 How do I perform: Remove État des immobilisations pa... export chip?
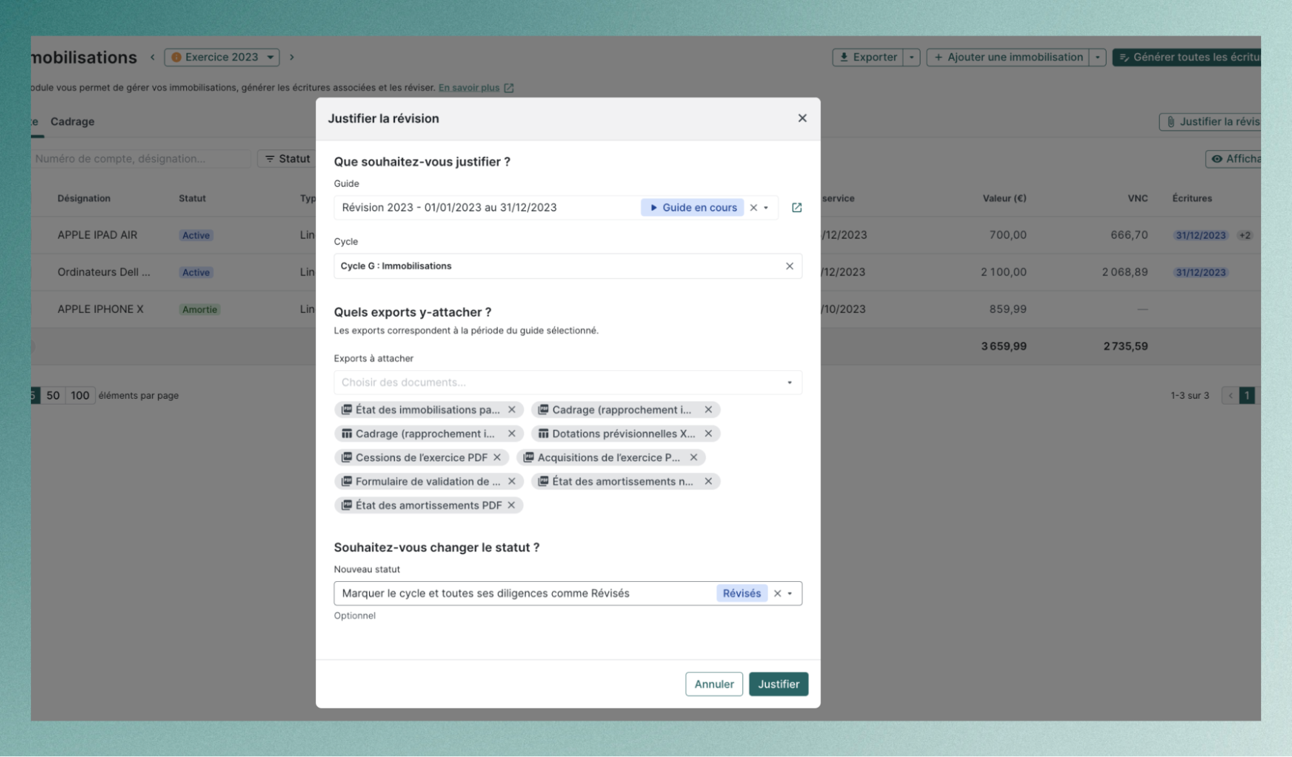click(512, 410)
